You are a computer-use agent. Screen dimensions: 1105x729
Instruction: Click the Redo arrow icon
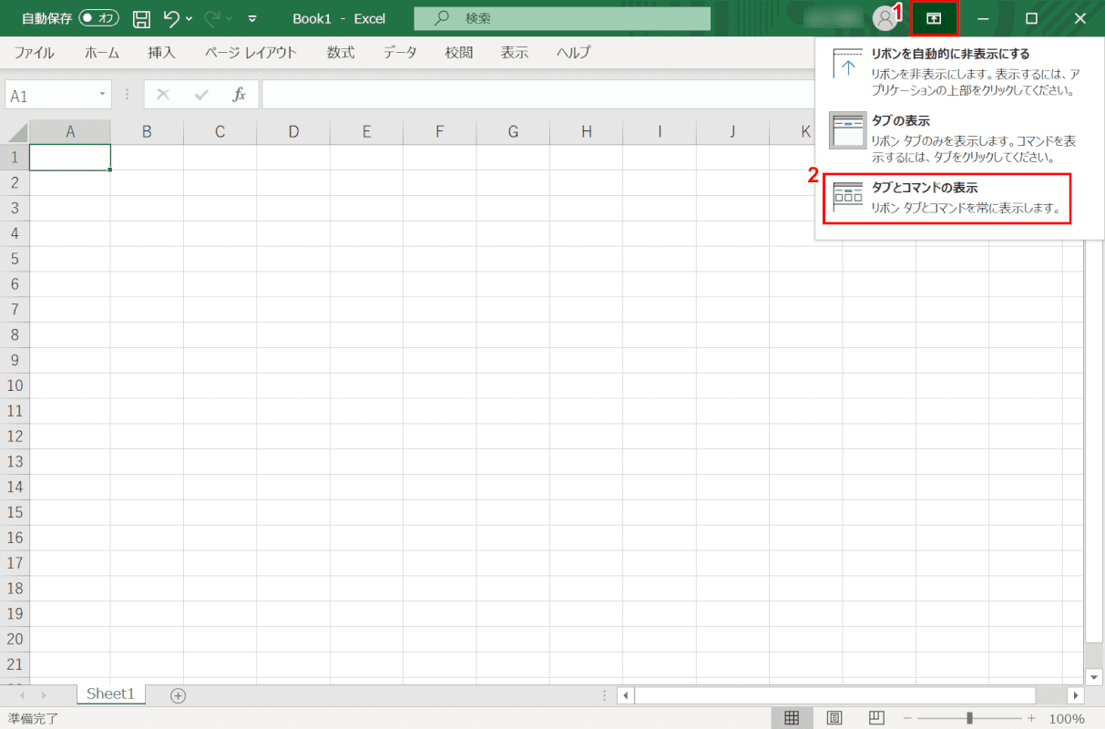click(212, 18)
